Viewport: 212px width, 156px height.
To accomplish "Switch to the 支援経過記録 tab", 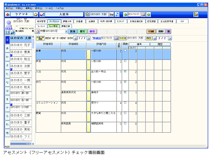I will pos(136,21).
